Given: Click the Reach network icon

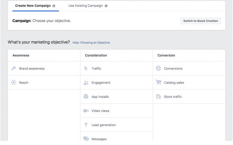Looking at the screenshot, I should [14, 82].
